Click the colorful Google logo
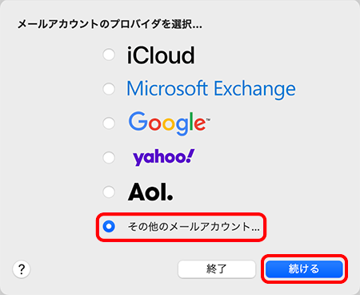 169,123
